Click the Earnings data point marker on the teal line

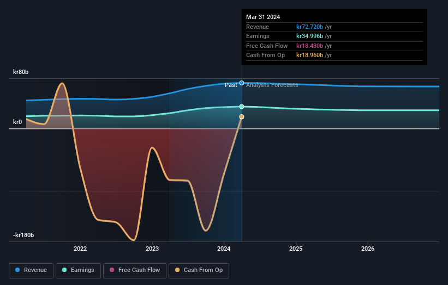242,107
